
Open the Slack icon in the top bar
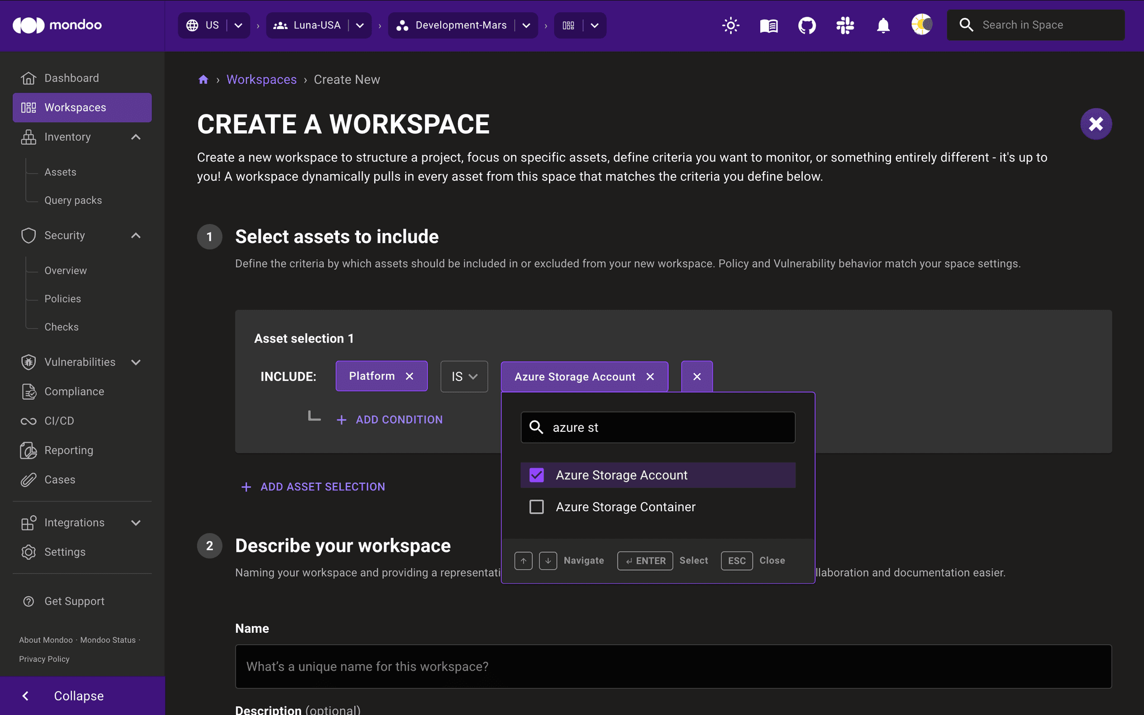click(x=845, y=25)
